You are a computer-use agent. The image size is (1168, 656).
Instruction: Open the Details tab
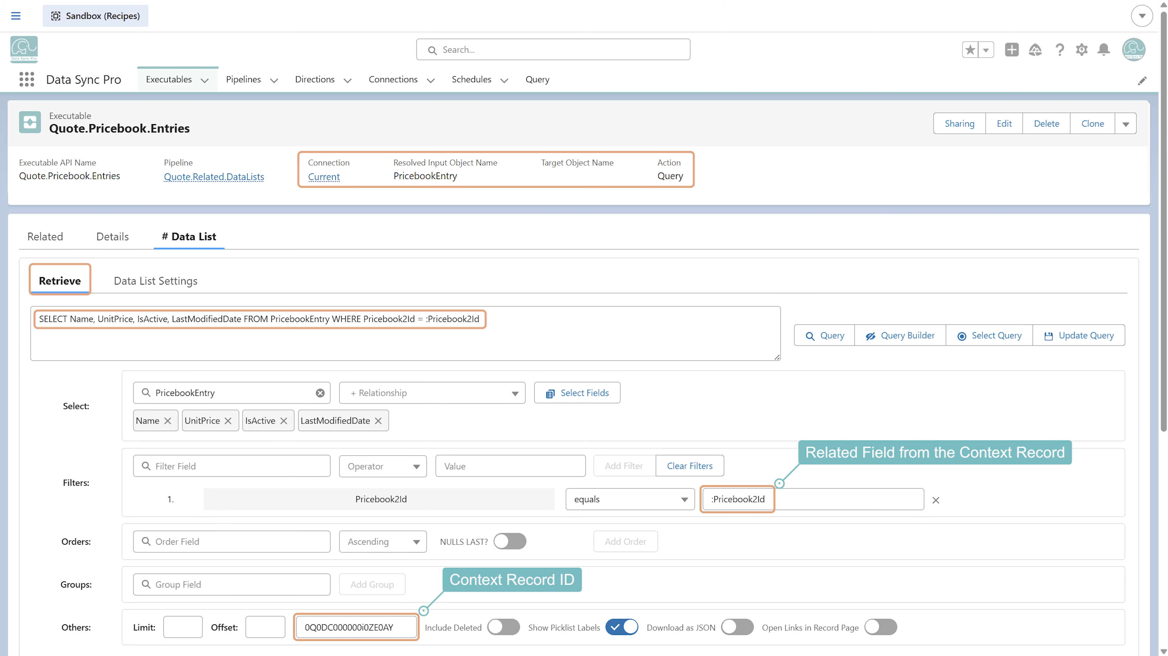pyautogui.click(x=112, y=236)
